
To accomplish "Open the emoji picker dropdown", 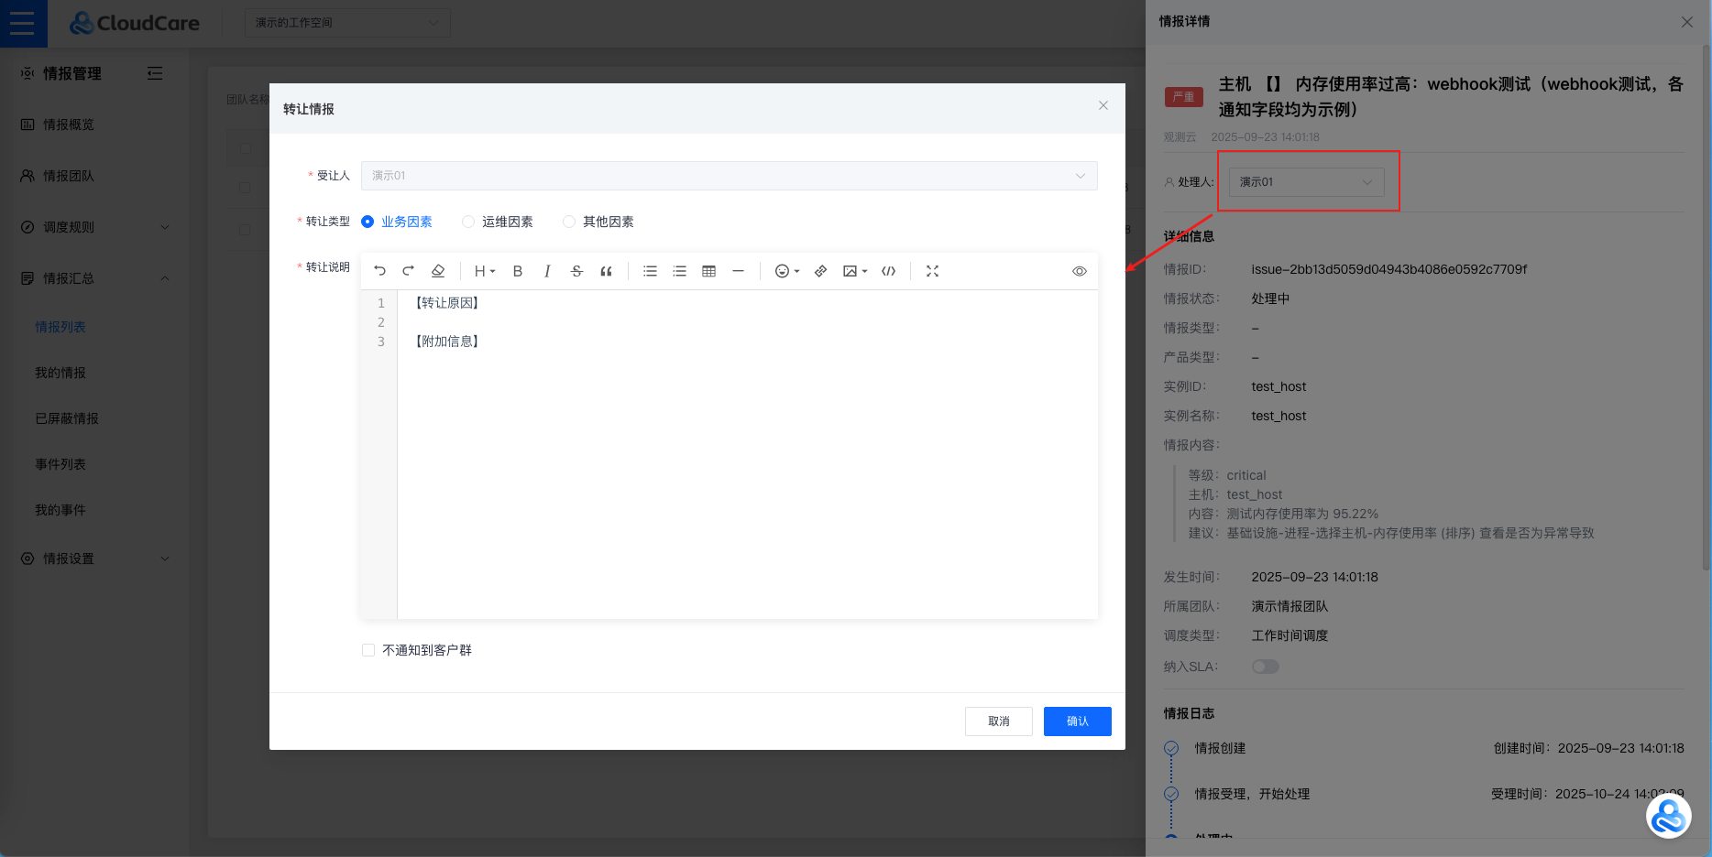I will tap(786, 271).
